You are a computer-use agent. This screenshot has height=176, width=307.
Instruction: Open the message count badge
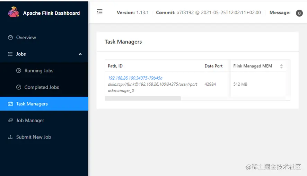tap(299, 13)
